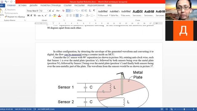
Task: Apply the Table Paragraph style
Action: coord(114,13)
